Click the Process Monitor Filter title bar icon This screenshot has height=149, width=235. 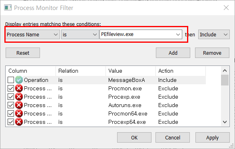click(x=8, y=8)
